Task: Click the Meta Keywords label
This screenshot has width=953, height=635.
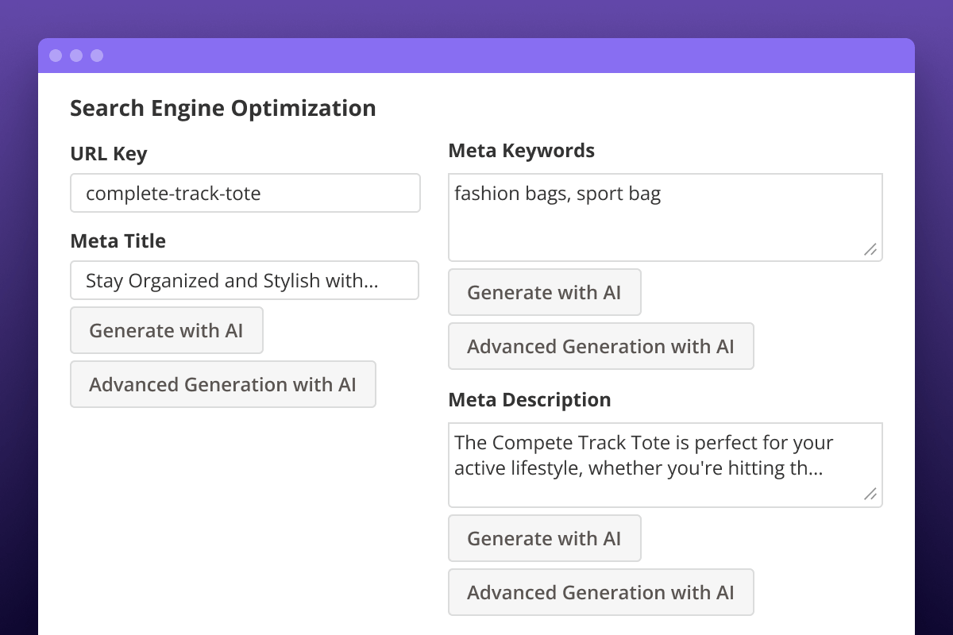Action: [521, 151]
